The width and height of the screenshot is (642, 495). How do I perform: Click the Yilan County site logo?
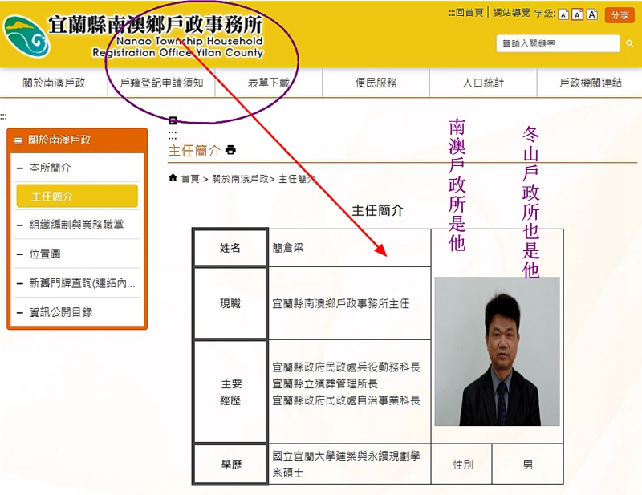click(26, 36)
